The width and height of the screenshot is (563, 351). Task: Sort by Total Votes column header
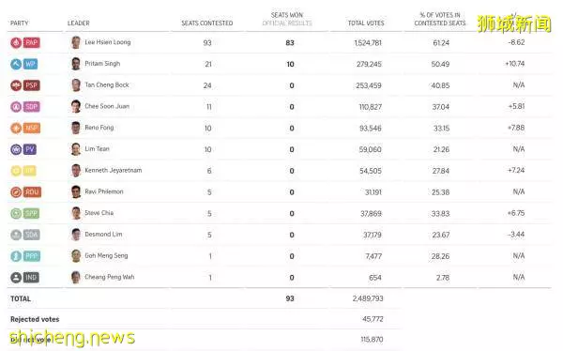tap(366, 23)
